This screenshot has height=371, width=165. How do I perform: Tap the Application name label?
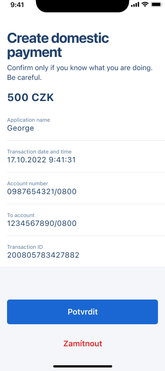[29, 120]
